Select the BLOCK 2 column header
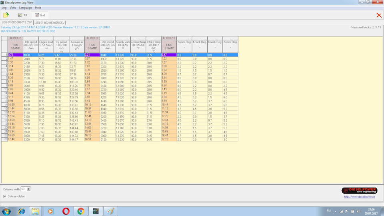The width and height of the screenshot is (384, 216). (16, 38)
